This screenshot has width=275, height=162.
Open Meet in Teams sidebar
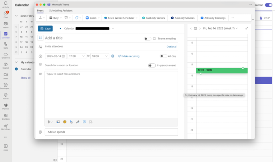point(6,76)
